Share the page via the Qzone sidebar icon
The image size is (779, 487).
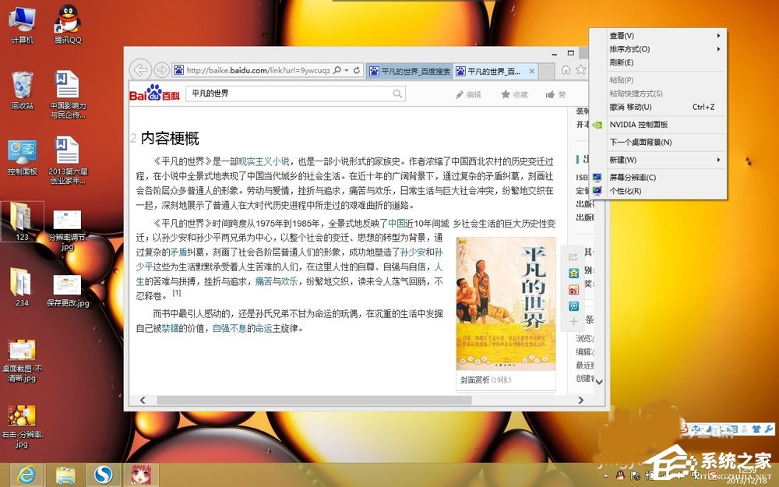pyautogui.click(x=573, y=273)
